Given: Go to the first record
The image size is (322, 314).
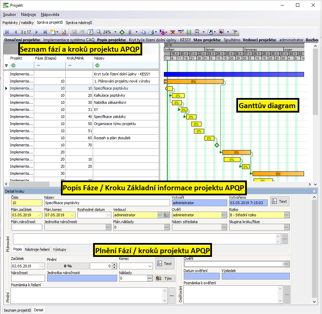Looking at the screenshot, I should (7, 32).
